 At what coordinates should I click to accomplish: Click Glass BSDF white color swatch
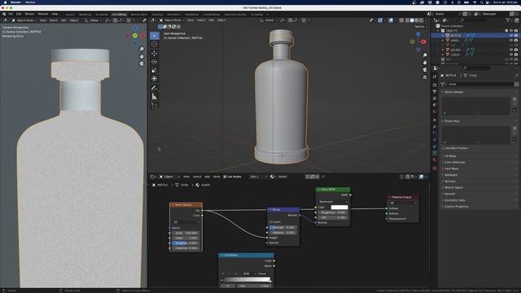339,208
